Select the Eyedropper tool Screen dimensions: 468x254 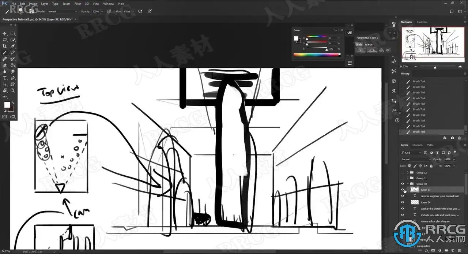pos(13,46)
